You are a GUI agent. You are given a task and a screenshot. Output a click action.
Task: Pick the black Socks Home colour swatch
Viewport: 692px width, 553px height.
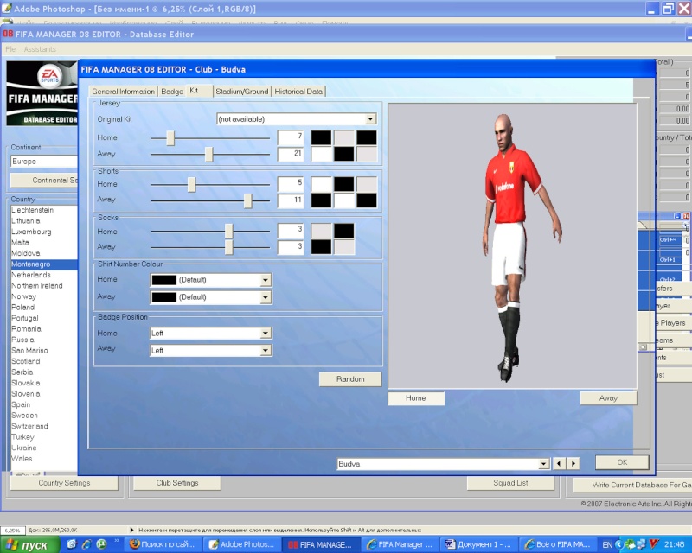[x=343, y=231]
